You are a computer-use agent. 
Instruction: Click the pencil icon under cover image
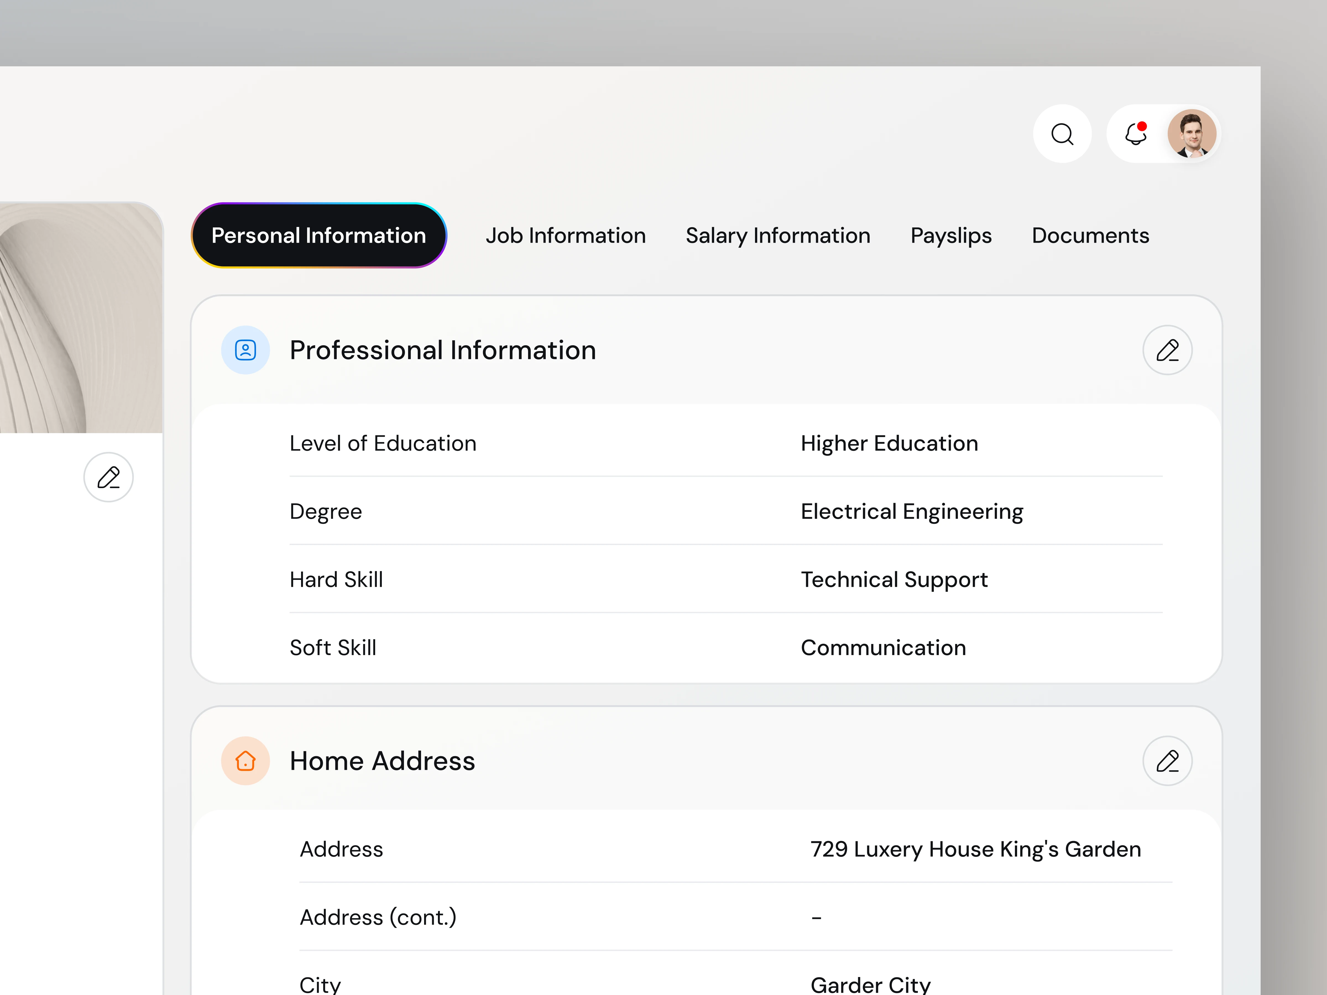pos(109,477)
